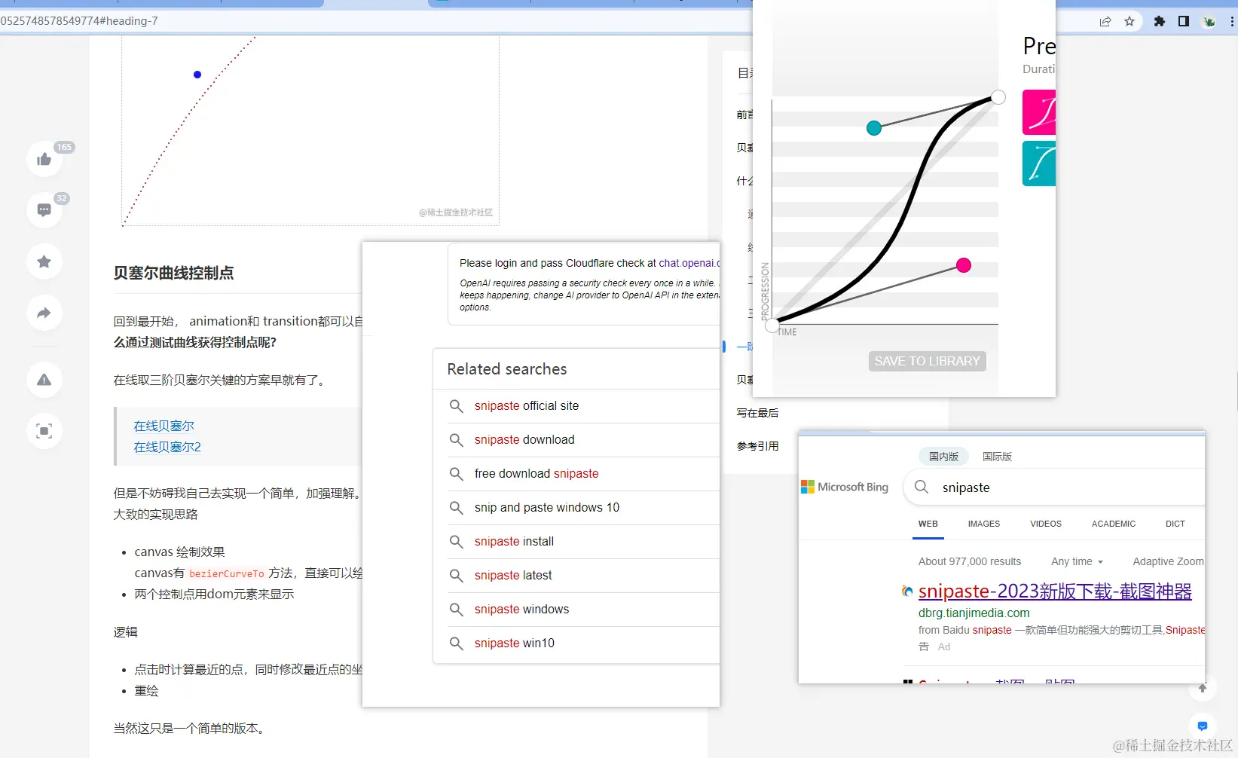
Task: Toggle the Chrome side panel open
Action: [x=1183, y=21]
